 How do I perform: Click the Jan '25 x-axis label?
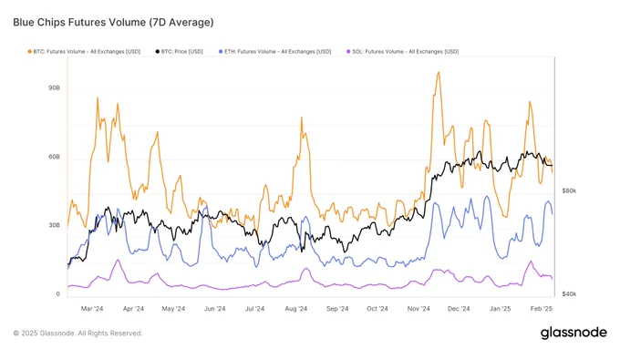pyautogui.click(x=500, y=309)
